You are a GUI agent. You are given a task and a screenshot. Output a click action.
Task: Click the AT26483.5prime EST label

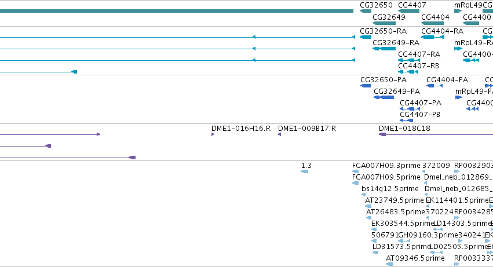coord(396,213)
